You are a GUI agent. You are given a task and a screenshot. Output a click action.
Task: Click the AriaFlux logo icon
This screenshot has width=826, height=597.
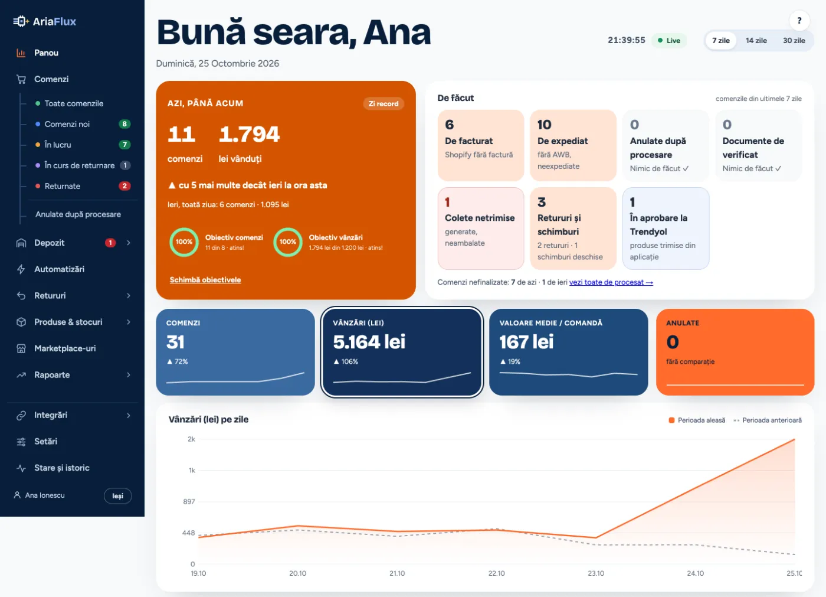[21, 21]
